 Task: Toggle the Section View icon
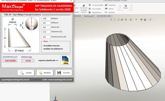[x=122, y=20]
